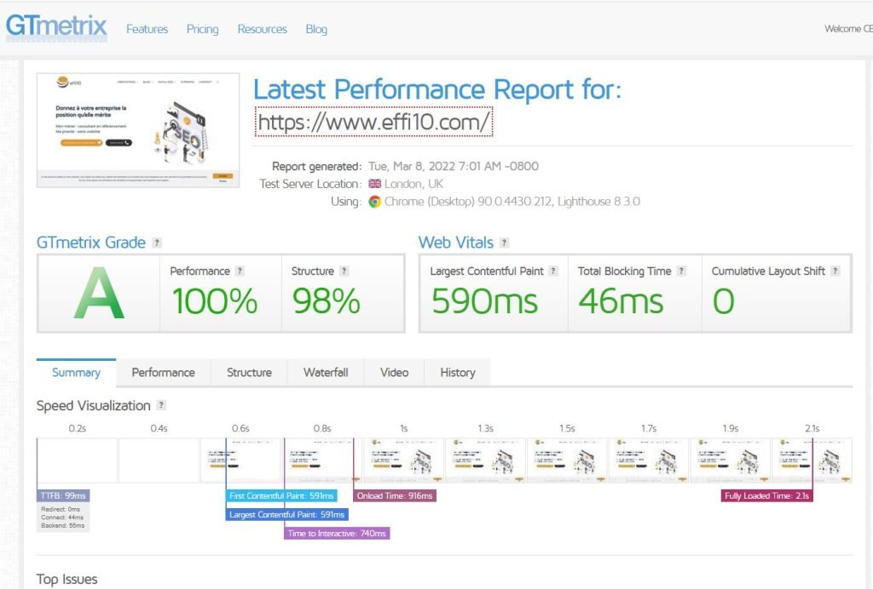The width and height of the screenshot is (873, 589).
Task: Select Blog in the navigation bar
Action: (316, 29)
